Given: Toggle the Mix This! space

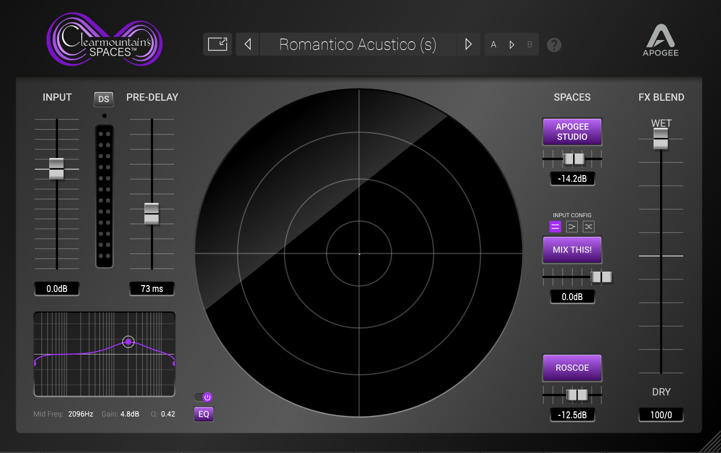Looking at the screenshot, I should [572, 250].
